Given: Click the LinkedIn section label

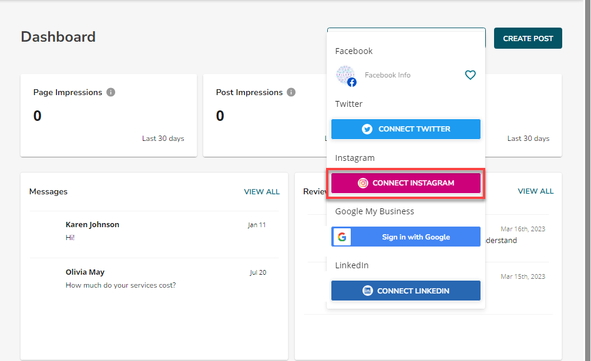Looking at the screenshot, I should 352,265.
